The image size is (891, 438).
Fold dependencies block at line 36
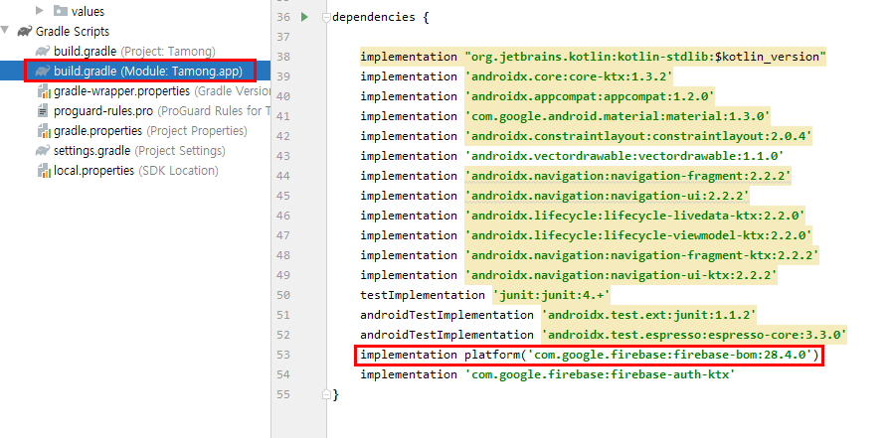(325, 17)
